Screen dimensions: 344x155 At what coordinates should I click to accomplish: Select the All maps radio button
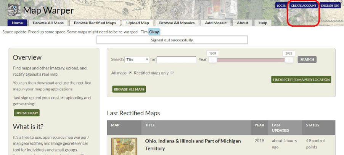pyautogui.click(x=131, y=73)
